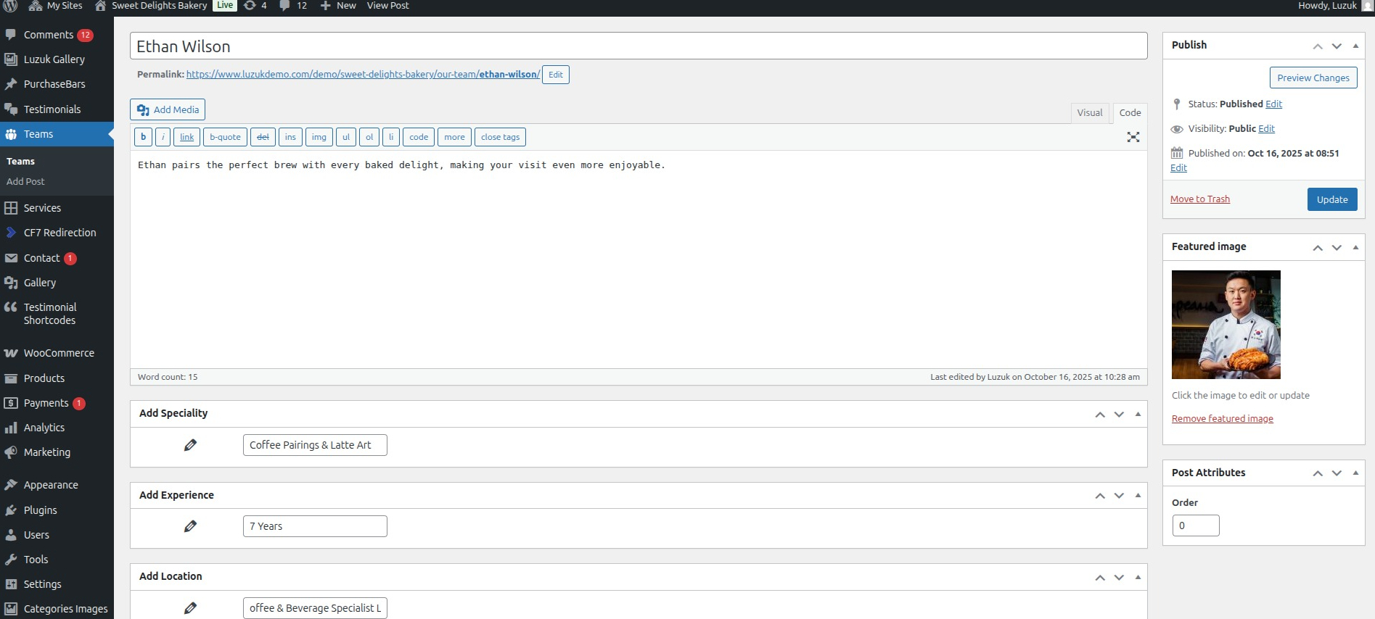Insert a b-quote tag from toolbar

tap(225, 137)
